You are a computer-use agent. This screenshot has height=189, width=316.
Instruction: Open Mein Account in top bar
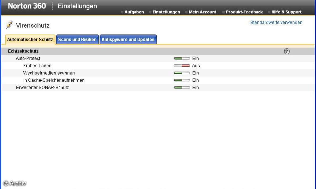[202, 12]
